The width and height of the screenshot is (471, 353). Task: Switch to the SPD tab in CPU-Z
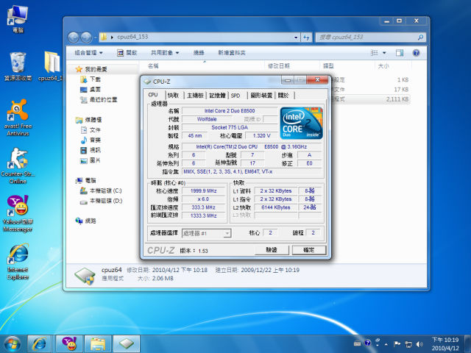tap(235, 96)
